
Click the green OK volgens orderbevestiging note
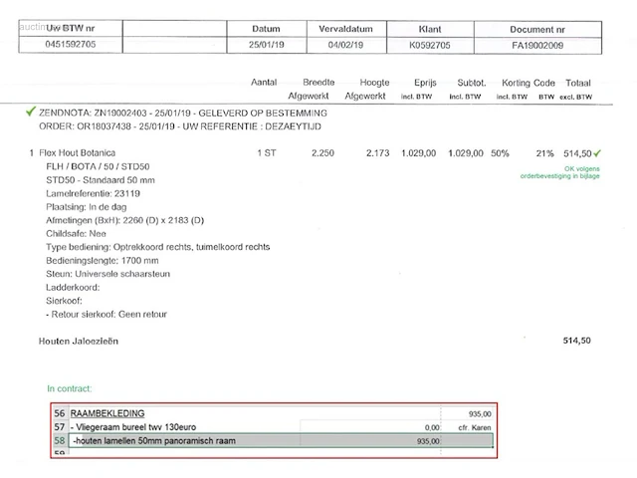tap(559, 172)
